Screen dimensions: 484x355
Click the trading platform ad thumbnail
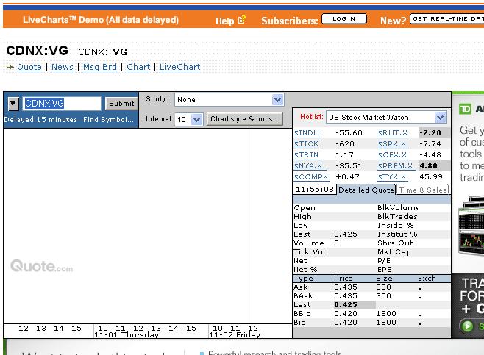(x=471, y=225)
